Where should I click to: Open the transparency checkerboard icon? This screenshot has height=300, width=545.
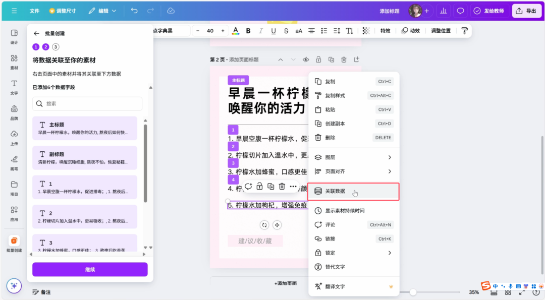[x=366, y=31]
